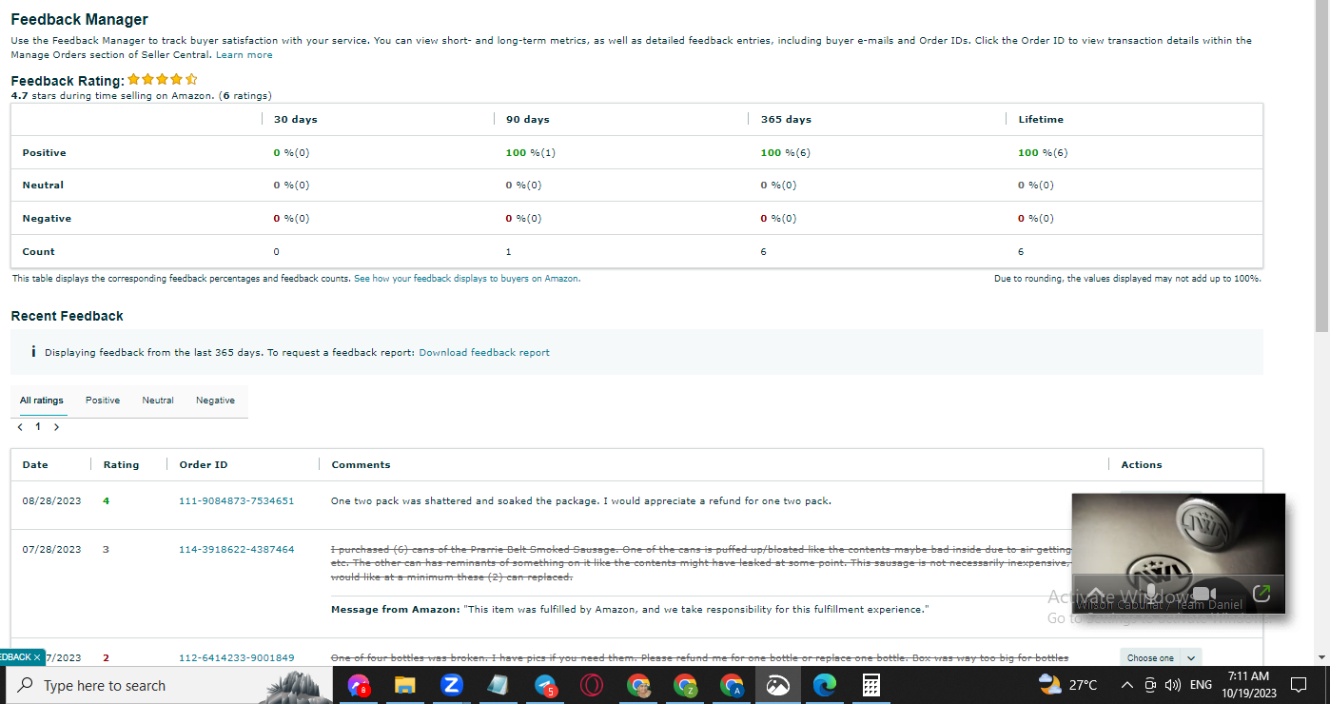The height and width of the screenshot is (704, 1330).
Task: Click the Comments column header
Action: click(x=361, y=465)
